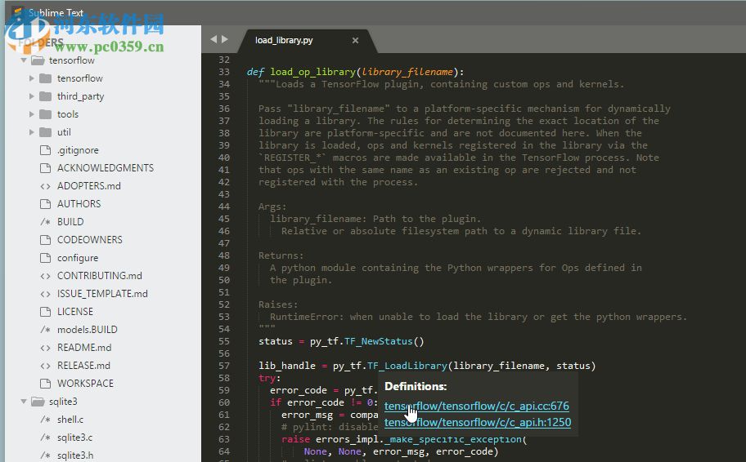
Task: Open the configure file in sidebar
Action: 78,258
